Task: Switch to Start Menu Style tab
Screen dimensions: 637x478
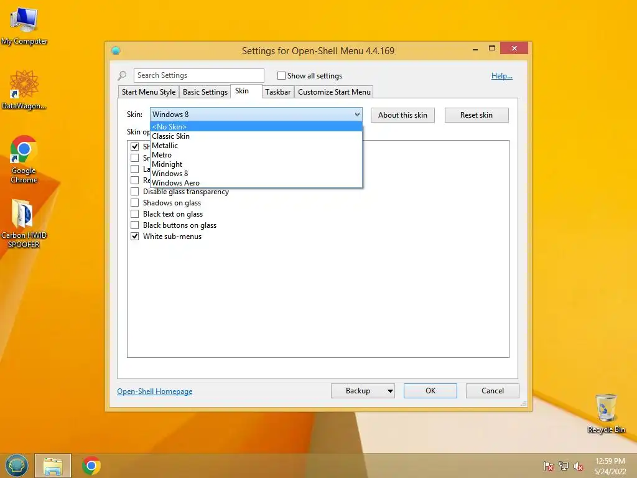Action: (149, 92)
